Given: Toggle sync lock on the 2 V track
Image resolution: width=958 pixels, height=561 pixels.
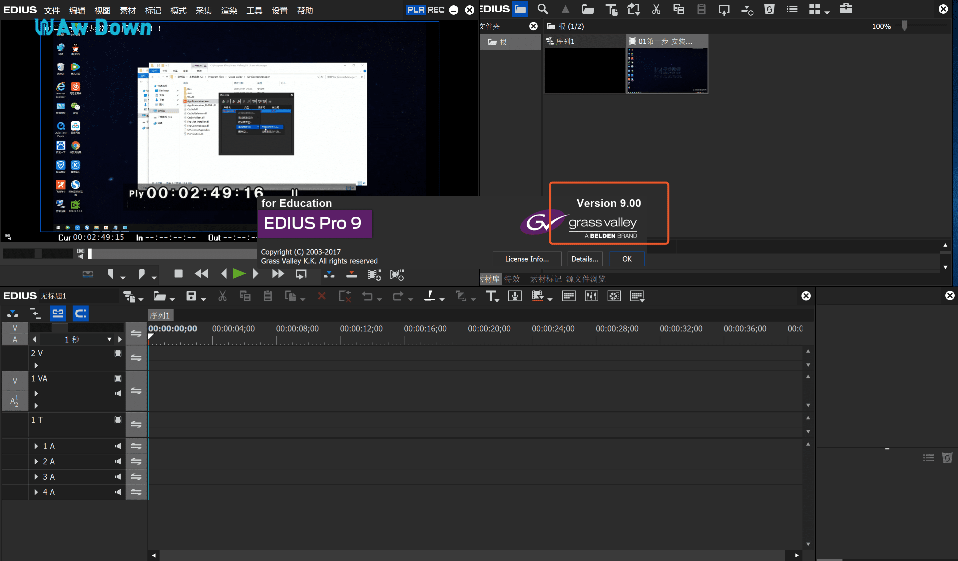Looking at the screenshot, I should pyautogui.click(x=136, y=358).
